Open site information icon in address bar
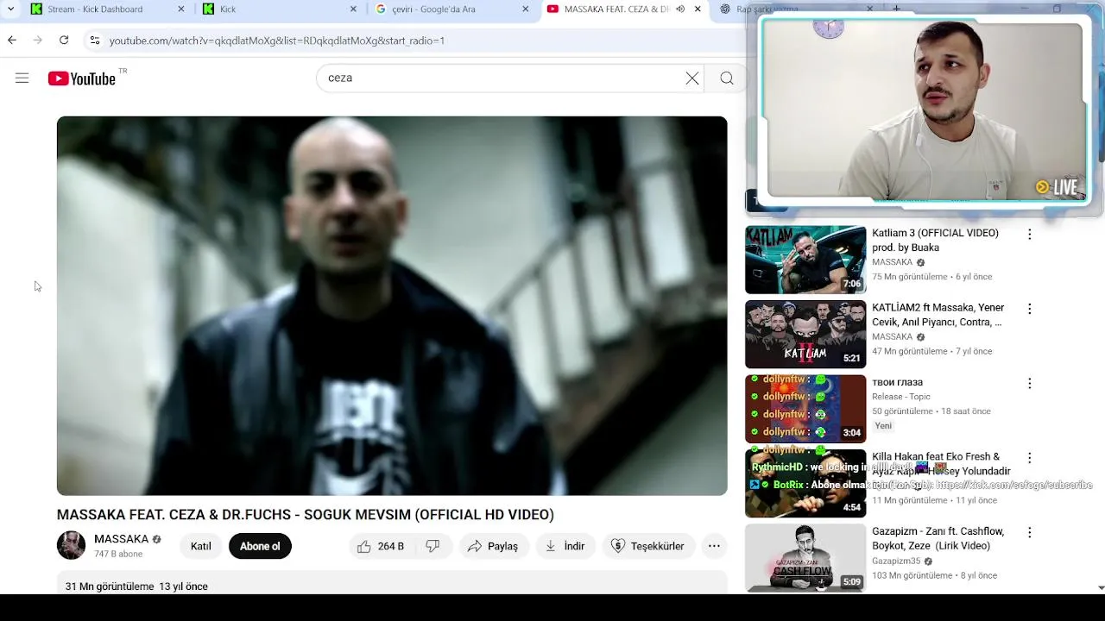Viewport: 1105px width, 621px height. click(x=95, y=40)
